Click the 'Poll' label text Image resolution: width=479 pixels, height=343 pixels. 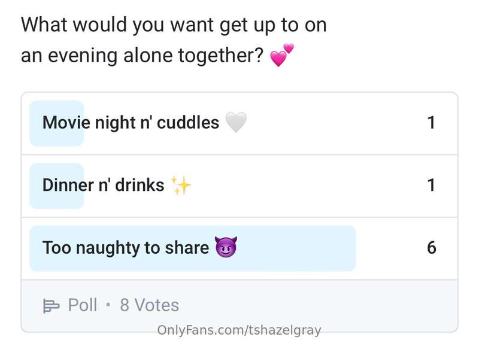(x=83, y=305)
